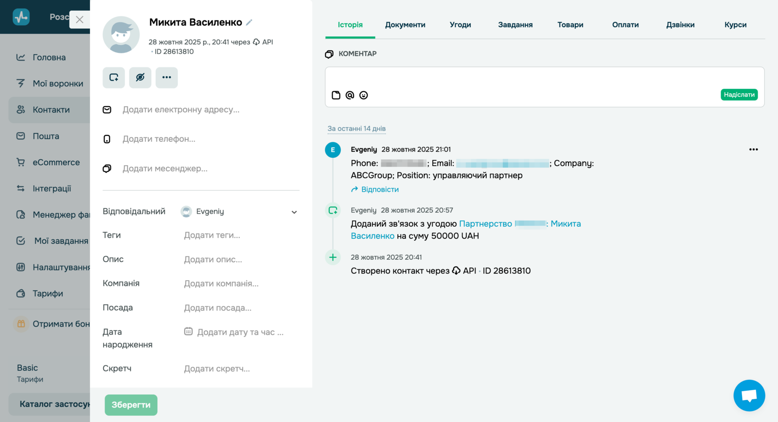Click the Тарифи sidebar icon

(21, 293)
